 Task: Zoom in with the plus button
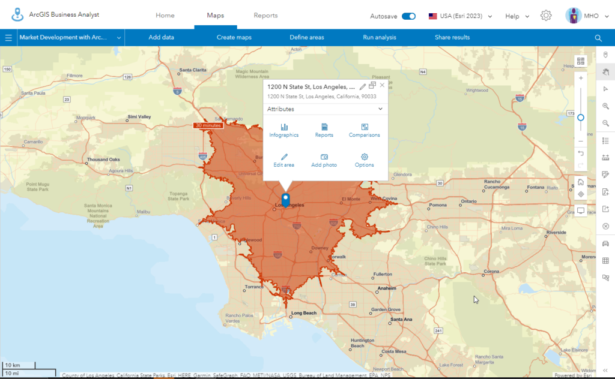tap(581, 78)
